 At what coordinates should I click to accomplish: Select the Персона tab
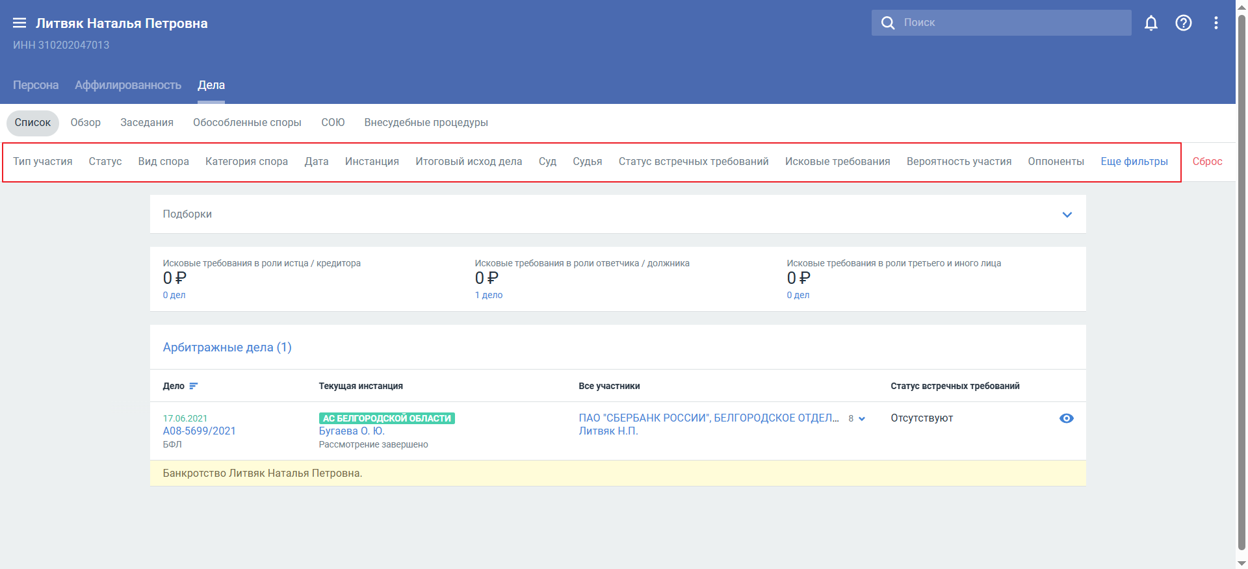click(36, 85)
